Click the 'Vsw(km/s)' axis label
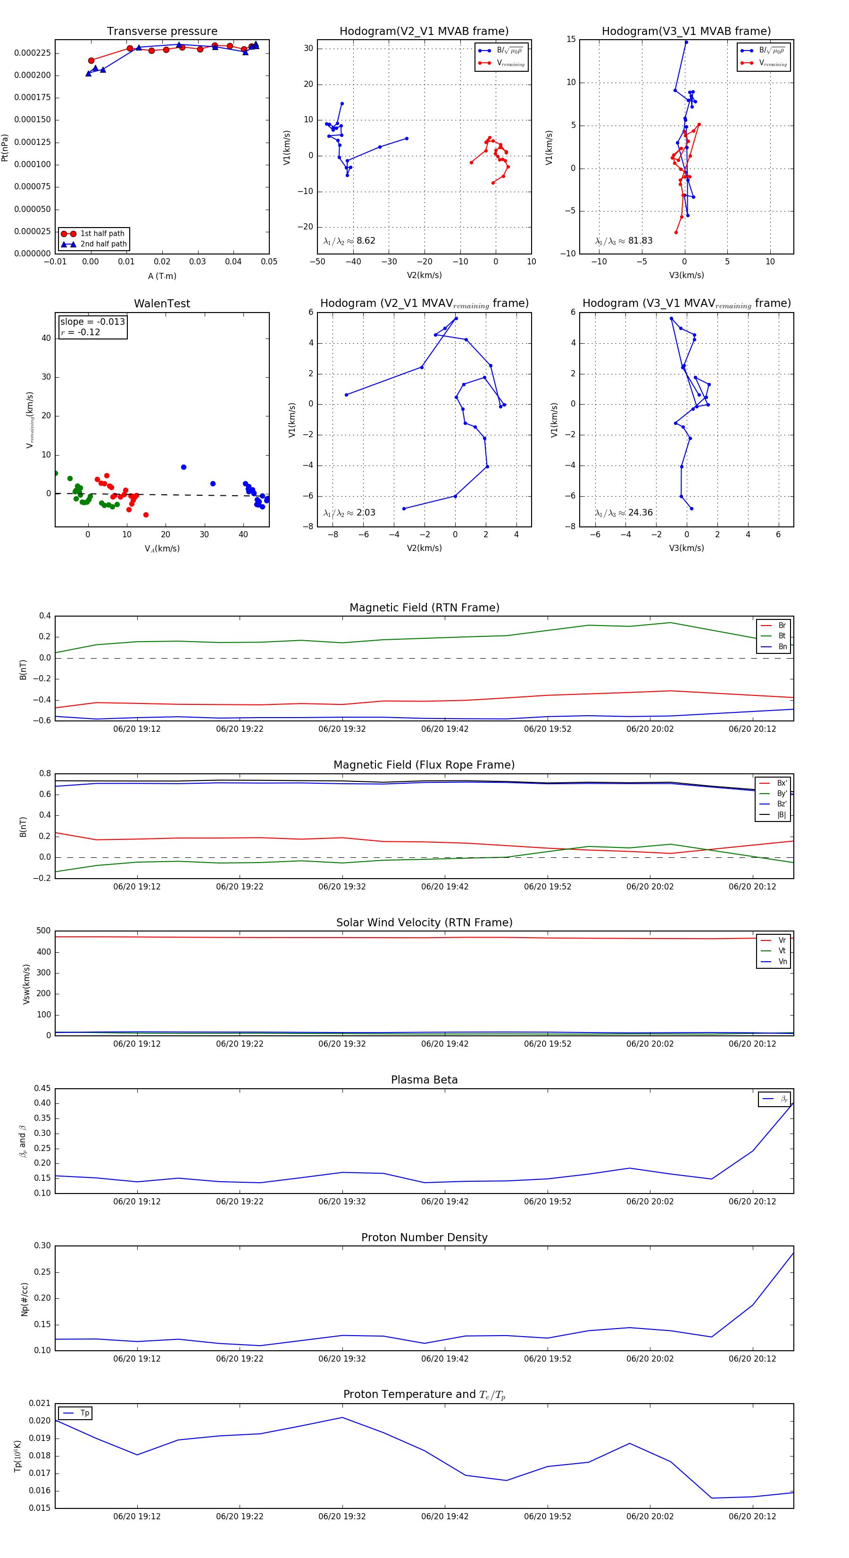This screenshot has height=1558, width=849. pos(26,985)
